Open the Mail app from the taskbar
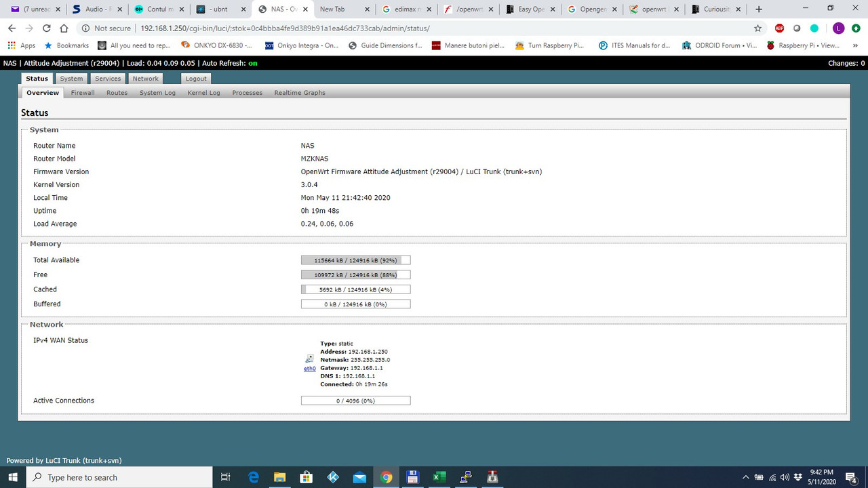868x488 pixels. 359,477
